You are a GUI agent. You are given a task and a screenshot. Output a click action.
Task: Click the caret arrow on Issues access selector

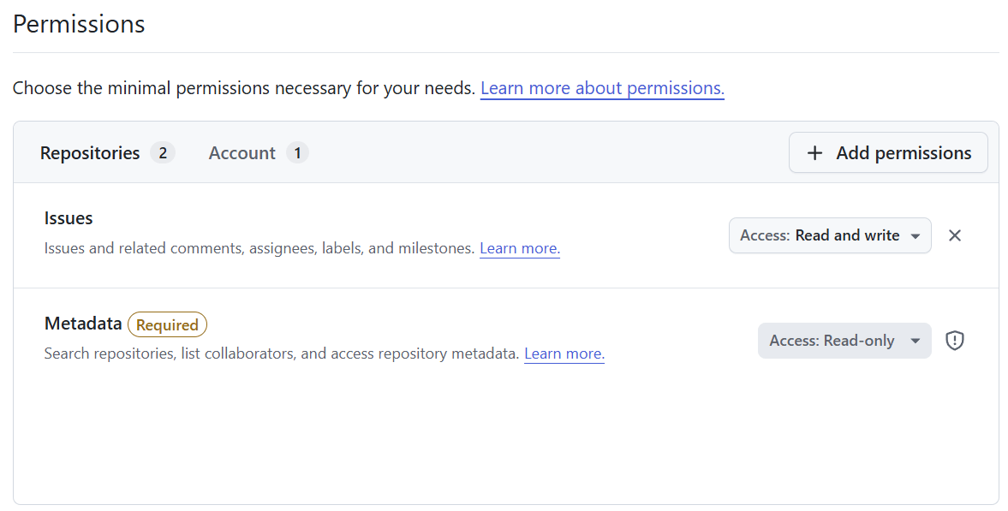pyautogui.click(x=915, y=236)
